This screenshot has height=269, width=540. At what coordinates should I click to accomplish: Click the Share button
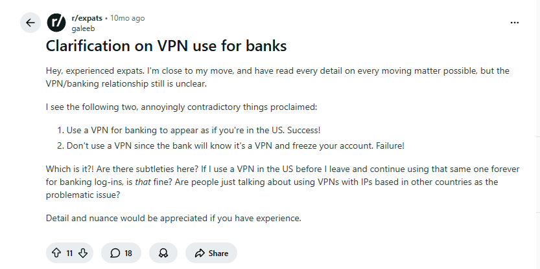point(211,253)
